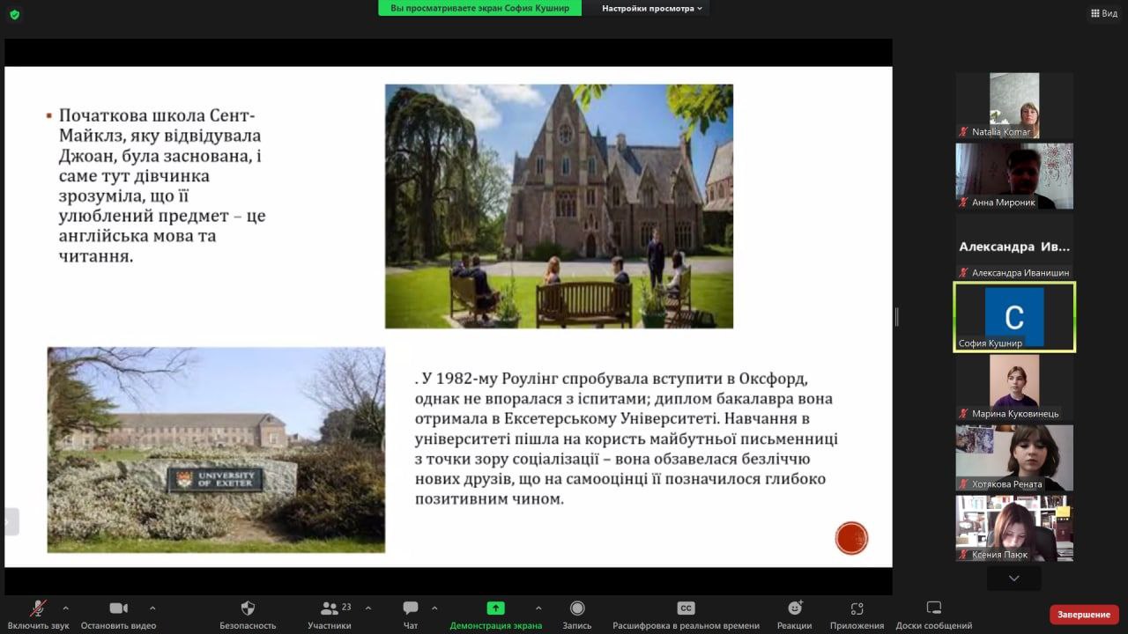Click muted mic icon on Александра Иванишин tile

pos(964,273)
